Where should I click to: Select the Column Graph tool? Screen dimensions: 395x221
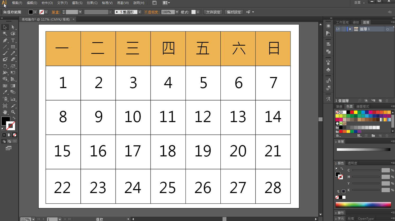pos(13,99)
